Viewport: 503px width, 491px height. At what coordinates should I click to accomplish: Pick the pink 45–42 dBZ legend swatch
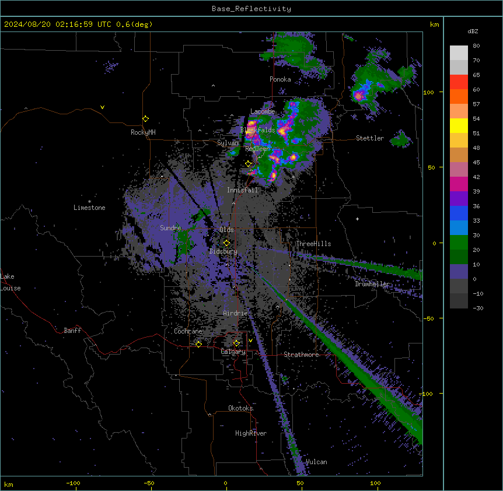tap(459, 170)
